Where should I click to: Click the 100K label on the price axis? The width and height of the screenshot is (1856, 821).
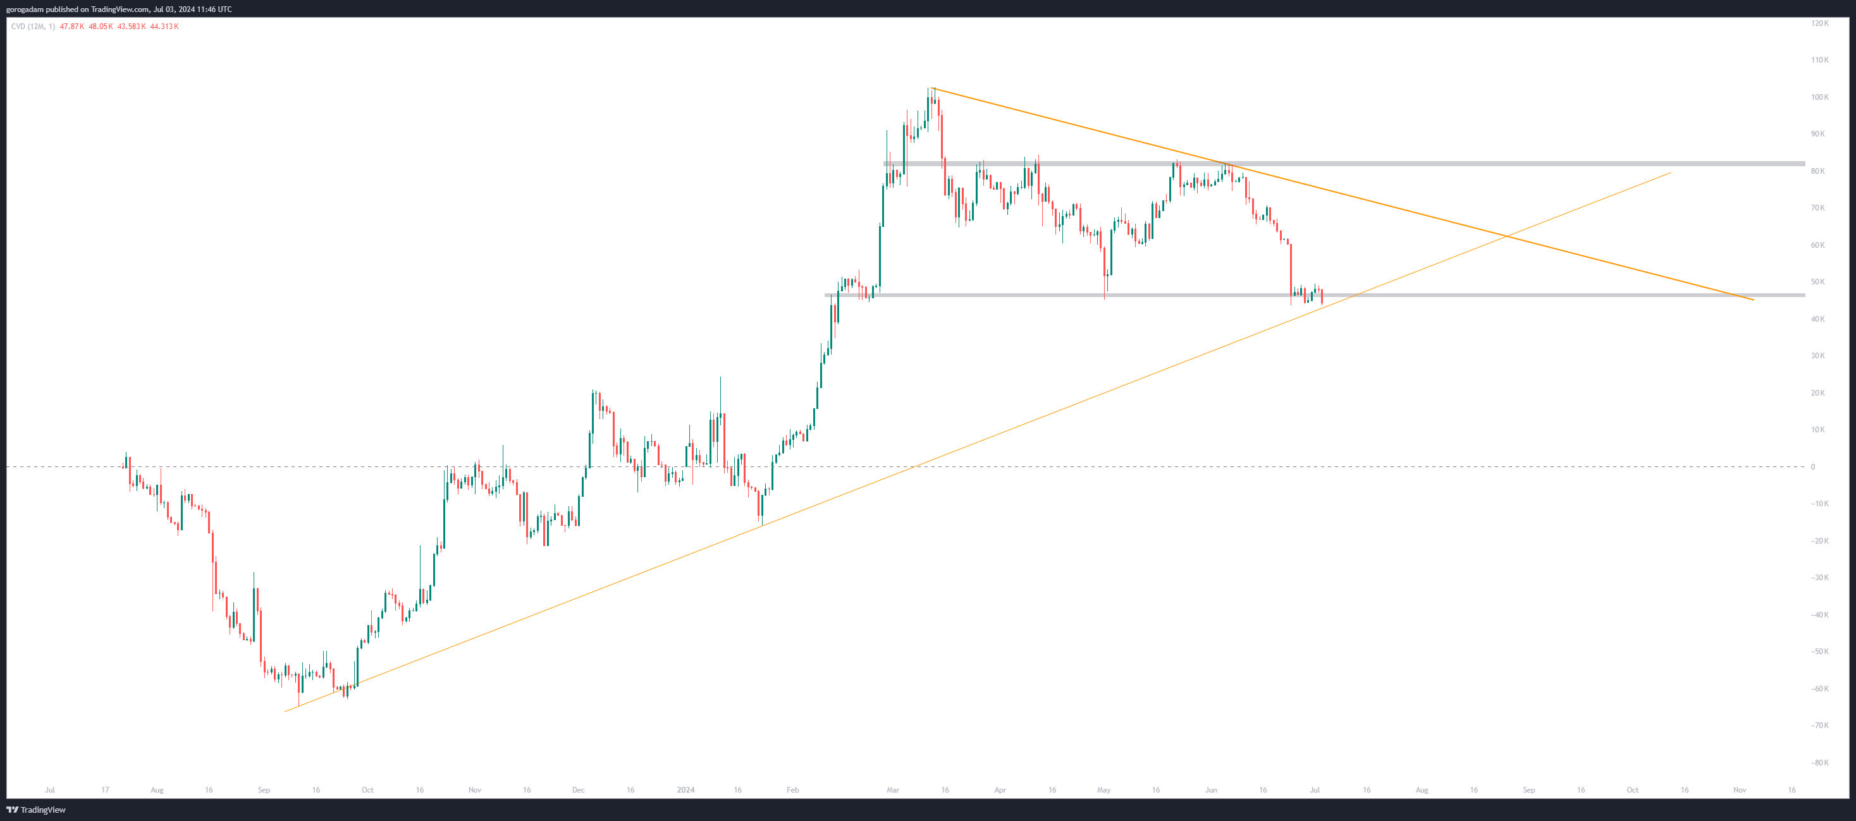pyautogui.click(x=1819, y=97)
